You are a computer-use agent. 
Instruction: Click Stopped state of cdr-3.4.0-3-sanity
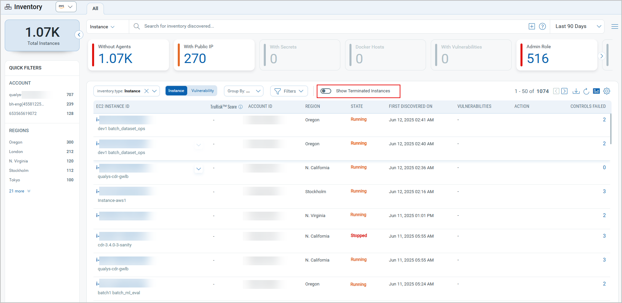click(x=359, y=236)
